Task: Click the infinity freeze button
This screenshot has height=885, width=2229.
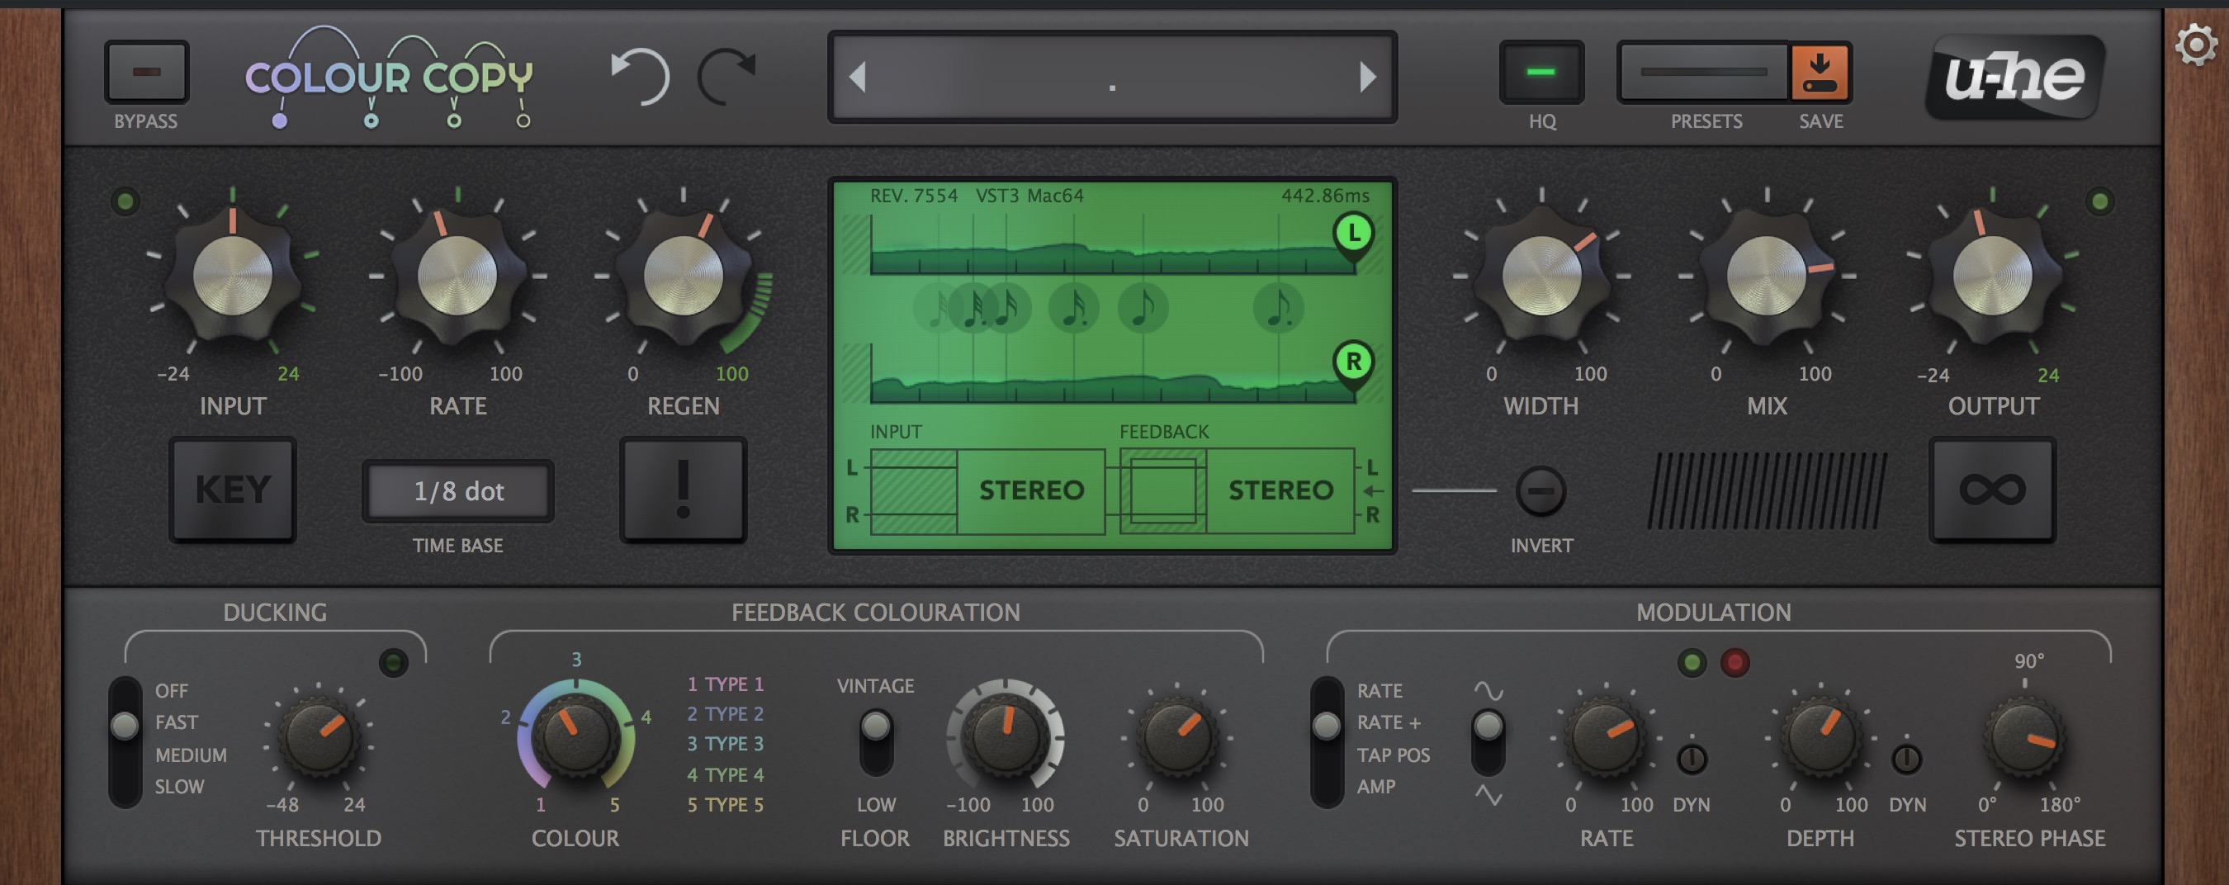Action: [1992, 490]
